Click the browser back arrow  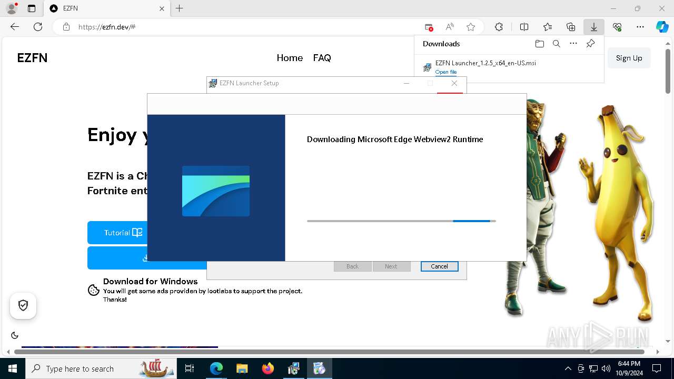click(15, 27)
